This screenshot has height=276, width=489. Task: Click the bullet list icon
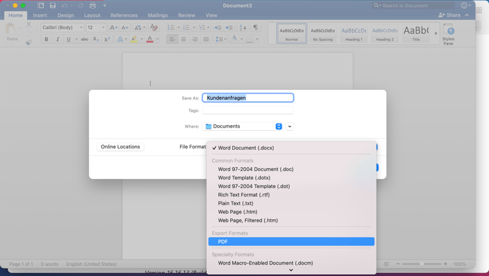[171, 27]
